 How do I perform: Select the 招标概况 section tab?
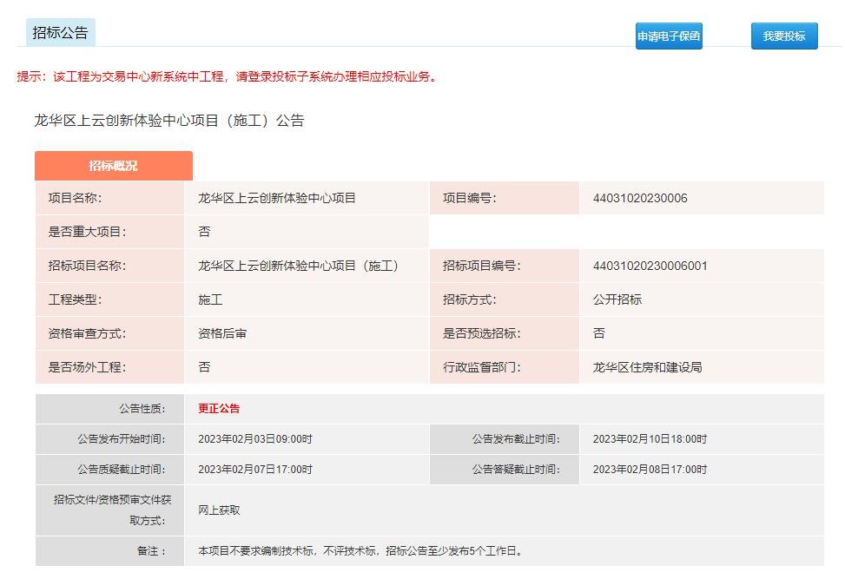pos(113,166)
